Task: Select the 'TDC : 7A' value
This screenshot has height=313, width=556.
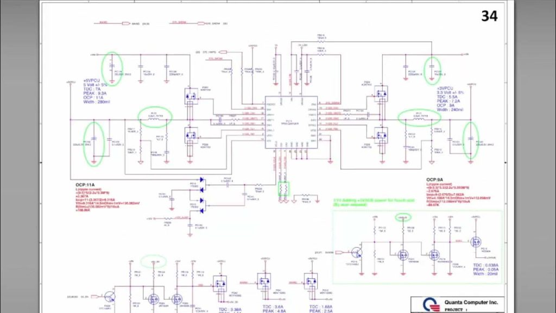Action: pos(92,89)
